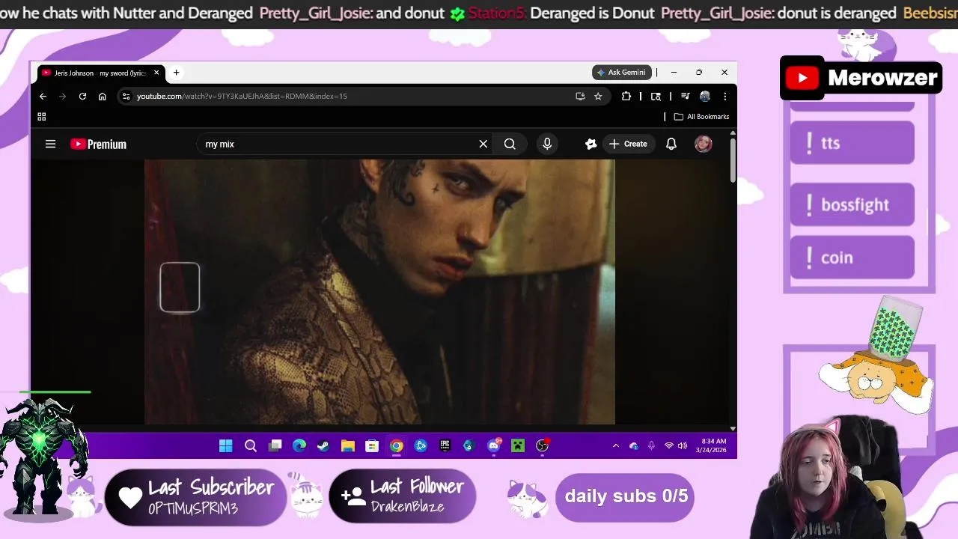Click the Chrome home button
This screenshot has height=539, width=958.
click(103, 96)
